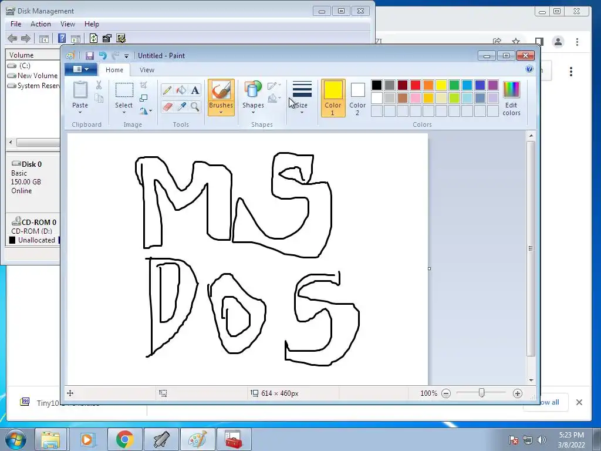Viewport: 601px width, 451px height.
Task: Click the Undo arrow in Paint title bar
Action: 102,56
